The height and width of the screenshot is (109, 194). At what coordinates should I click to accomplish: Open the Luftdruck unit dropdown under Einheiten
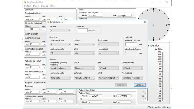tap(84, 44)
